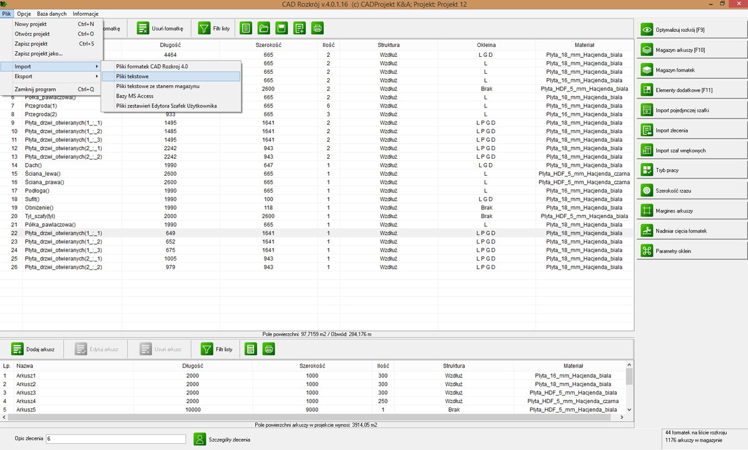Screen dimensions: 748x450
Task: Open Nadmiar cięcia formatek scissors icon
Action: pyautogui.click(x=646, y=231)
